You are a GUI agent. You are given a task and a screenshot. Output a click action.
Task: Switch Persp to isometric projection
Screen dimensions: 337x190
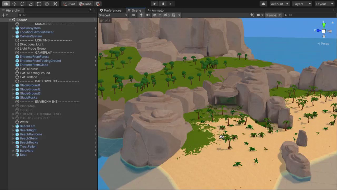[324, 44]
